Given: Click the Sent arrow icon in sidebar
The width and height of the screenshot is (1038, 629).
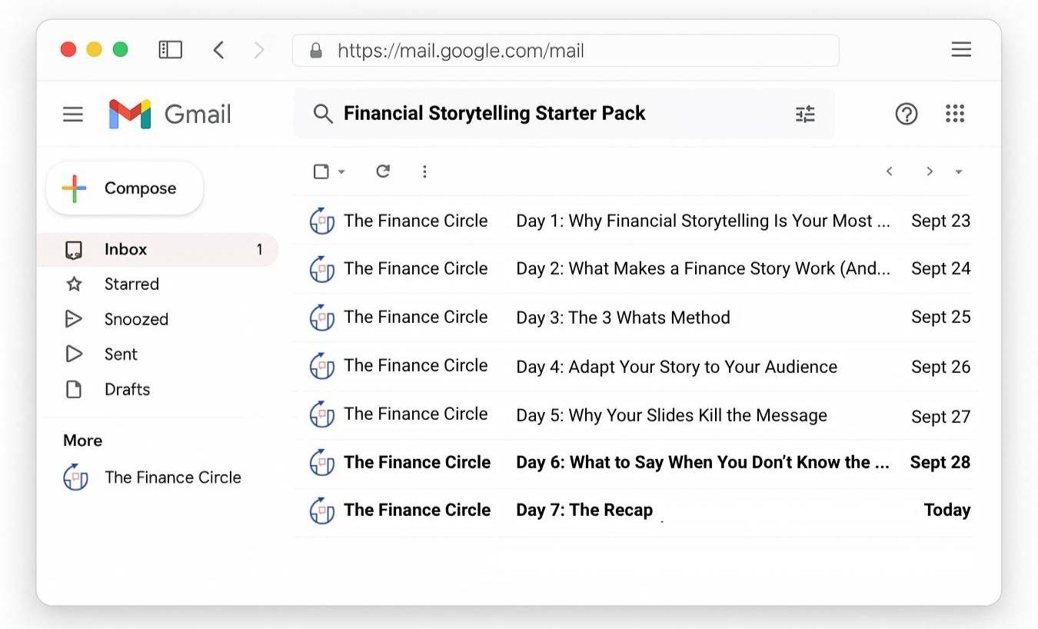Looking at the screenshot, I should click(74, 354).
